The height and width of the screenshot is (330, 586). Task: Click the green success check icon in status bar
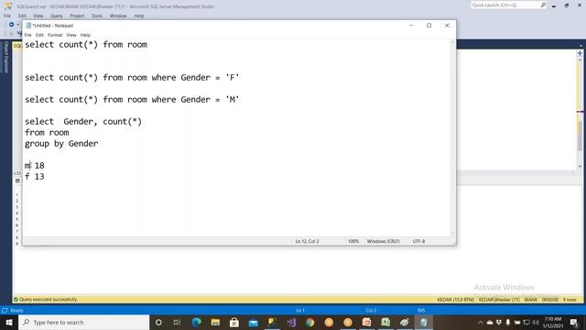[x=16, y=300]
